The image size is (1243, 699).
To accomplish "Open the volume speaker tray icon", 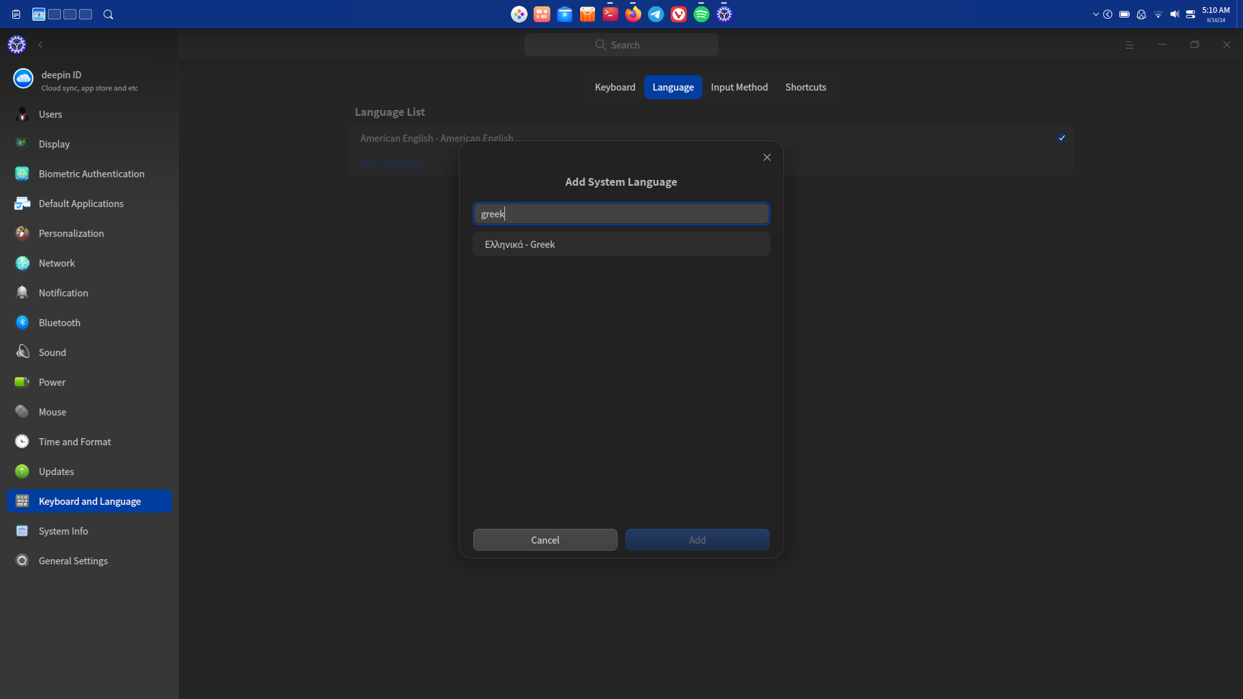I will [1174, 14].
